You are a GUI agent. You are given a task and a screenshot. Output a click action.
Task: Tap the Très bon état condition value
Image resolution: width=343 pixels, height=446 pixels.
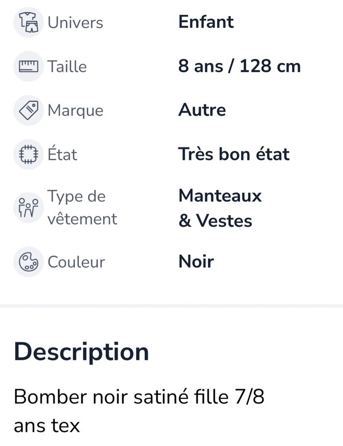click(234, 154)
